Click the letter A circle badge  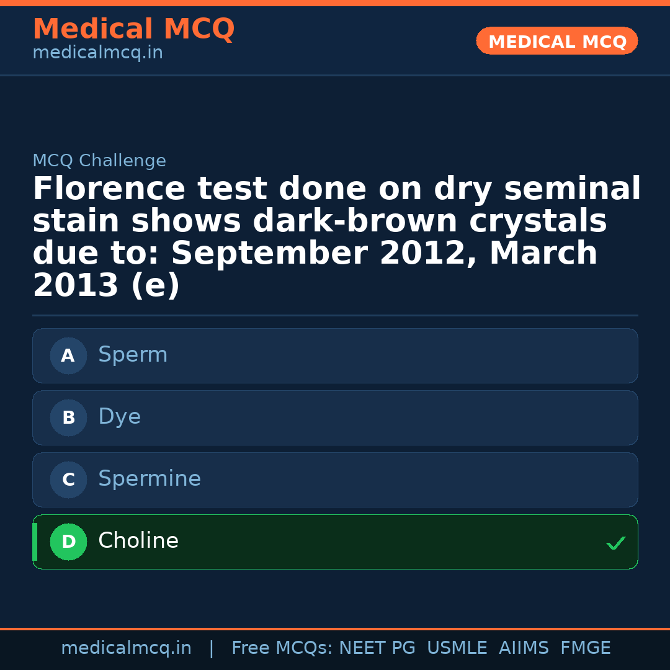68,356
